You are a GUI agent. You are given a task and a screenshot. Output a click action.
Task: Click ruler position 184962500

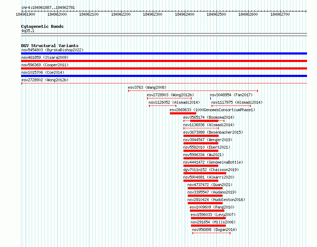tap(216, 14)
